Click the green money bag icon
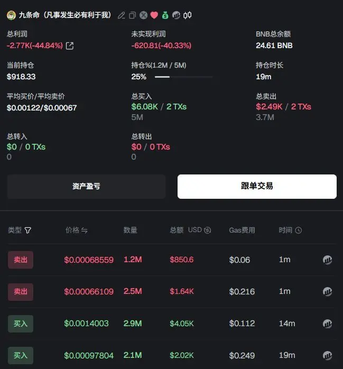Screen dimensions: 343x369 165,15
